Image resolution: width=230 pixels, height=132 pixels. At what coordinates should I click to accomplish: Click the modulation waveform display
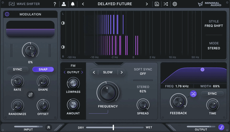[x=30, y=29]
